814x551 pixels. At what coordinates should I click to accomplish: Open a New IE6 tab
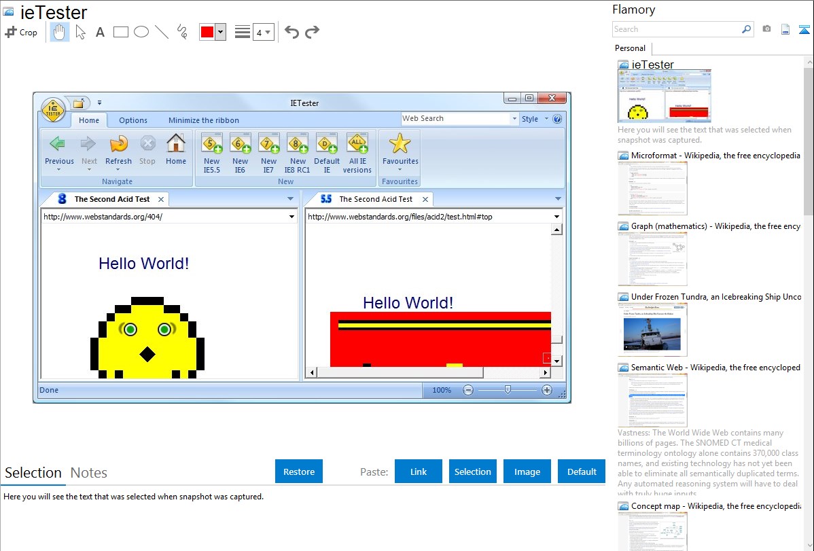pos(240,153)
